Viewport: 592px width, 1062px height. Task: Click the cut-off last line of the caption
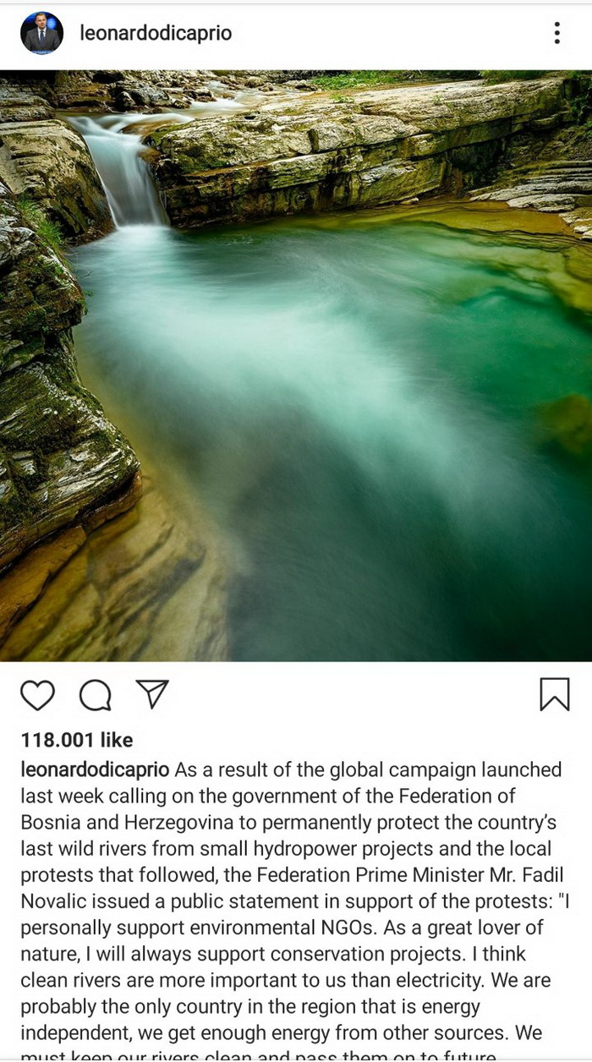click(257, 1054)
